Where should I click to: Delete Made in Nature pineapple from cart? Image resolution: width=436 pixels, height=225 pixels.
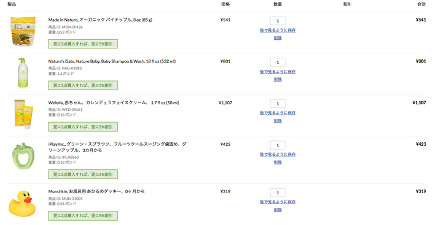[278, 38]
